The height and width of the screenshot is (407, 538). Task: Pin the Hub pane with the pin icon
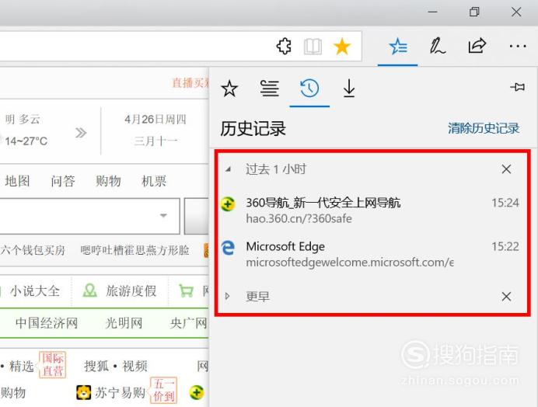518,87
